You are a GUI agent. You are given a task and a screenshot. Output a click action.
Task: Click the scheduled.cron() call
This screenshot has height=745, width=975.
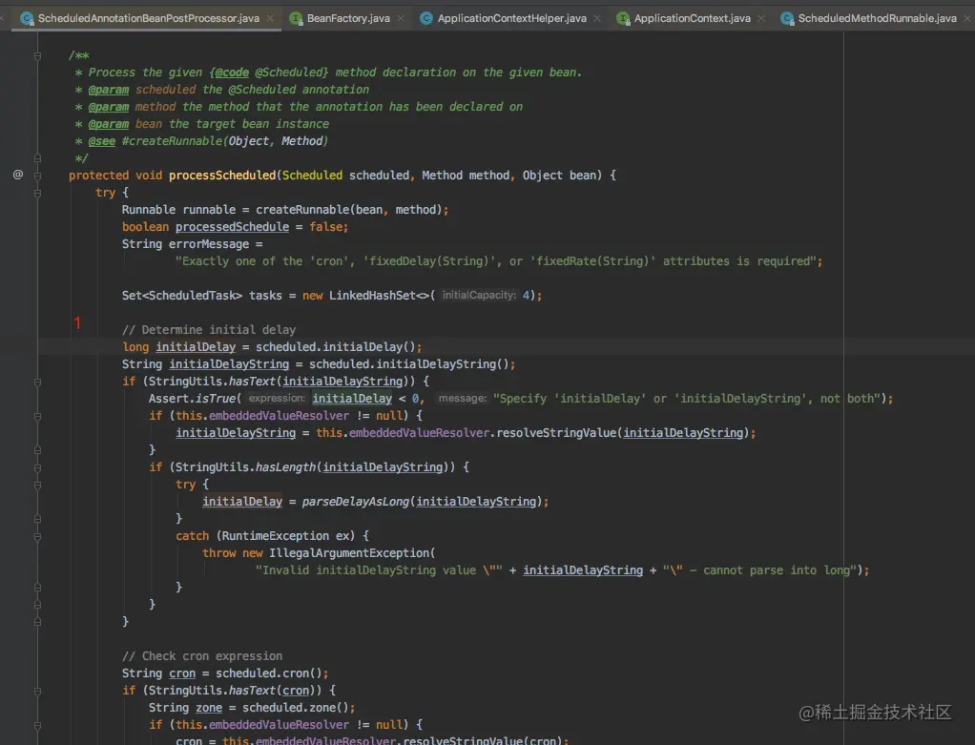click(269, 673)
